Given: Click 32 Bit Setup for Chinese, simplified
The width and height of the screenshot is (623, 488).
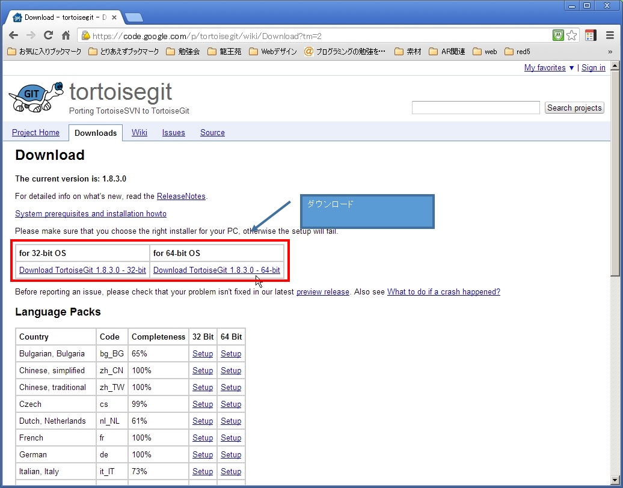Looking at the screenshot, I should click(203, 370).
